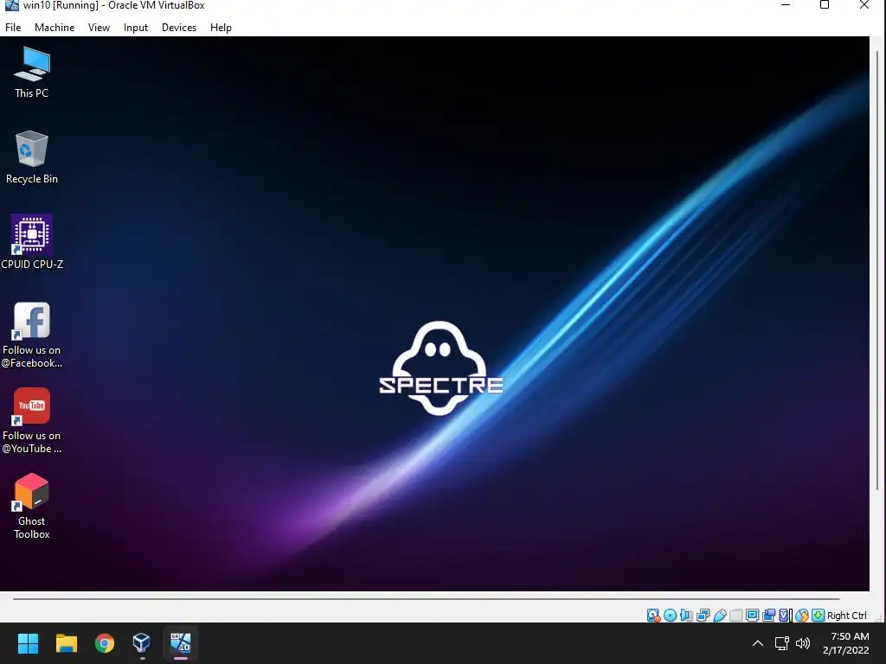
Task: Click the Right Ctrl host key label
Action: point(846,616)
